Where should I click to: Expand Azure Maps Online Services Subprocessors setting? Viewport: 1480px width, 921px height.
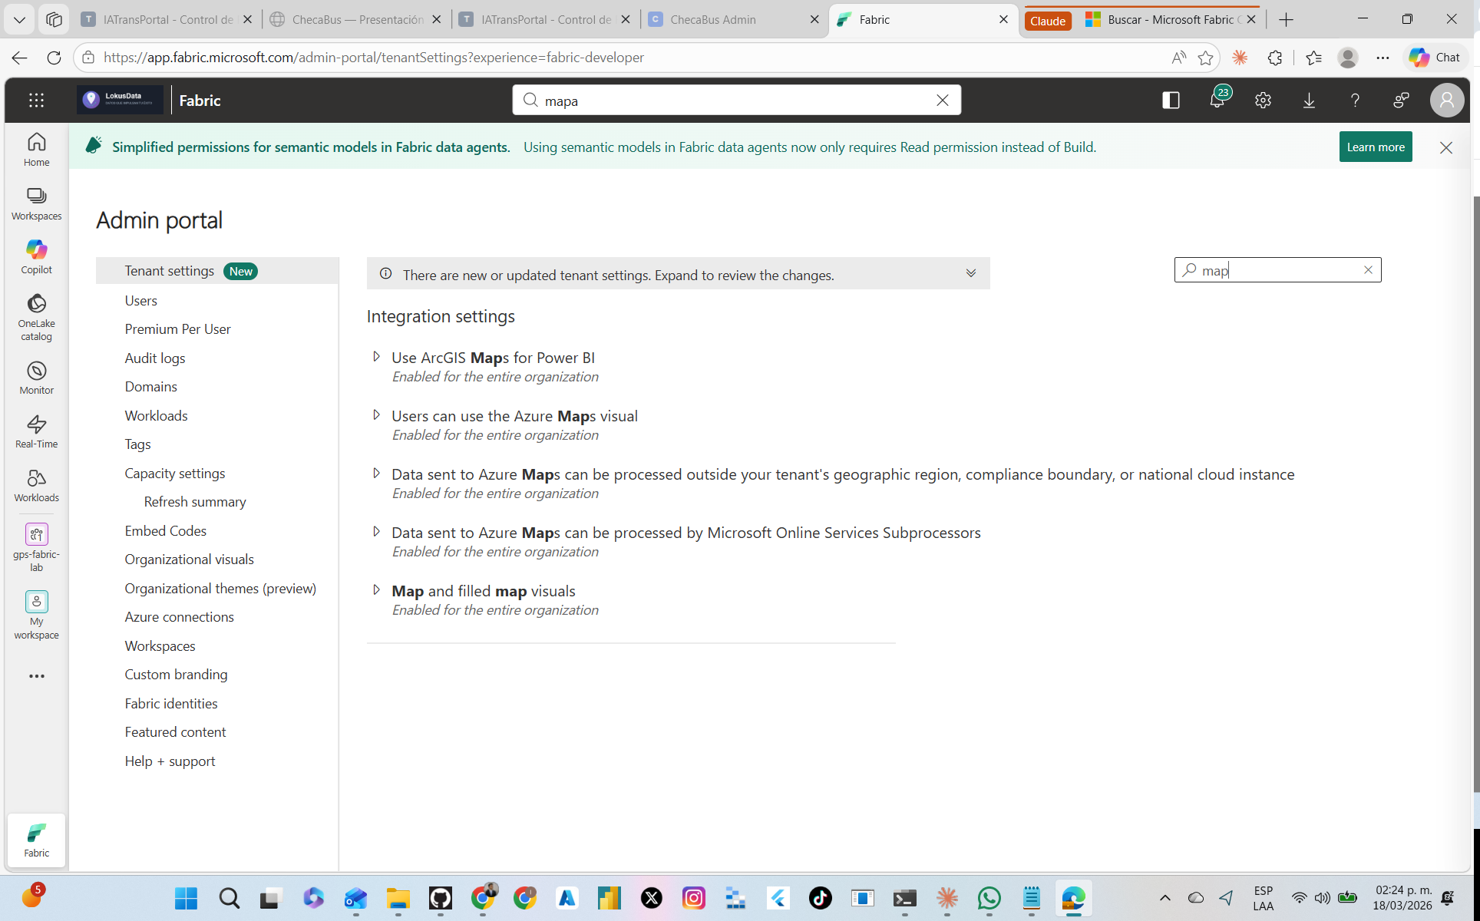[x=376, y=532]
